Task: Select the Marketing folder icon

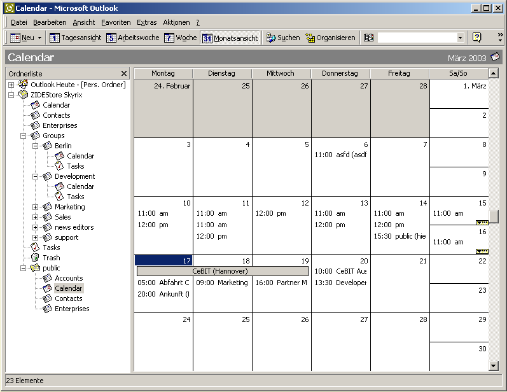Action: [47, 207]
